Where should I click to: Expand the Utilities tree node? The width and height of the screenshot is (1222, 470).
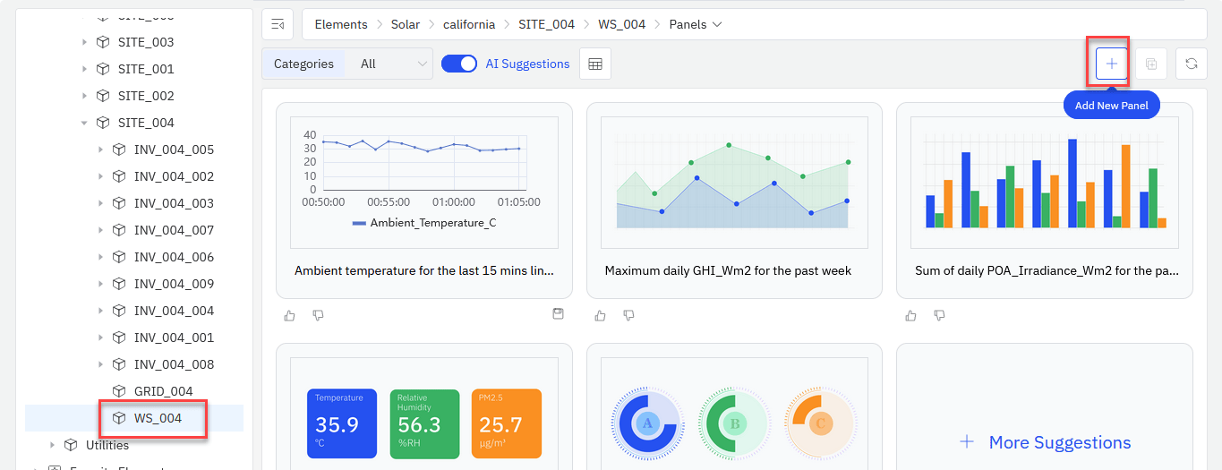(52, 445)
